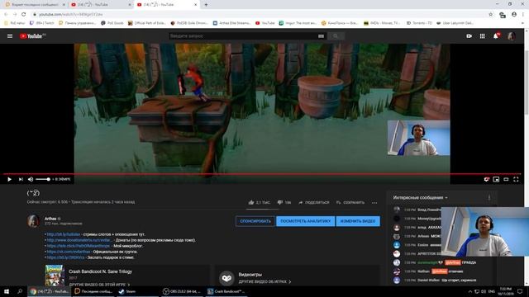Open the Twitch bookmark
The width and height of the screenshot is (529, 297).
coord(42,23)
